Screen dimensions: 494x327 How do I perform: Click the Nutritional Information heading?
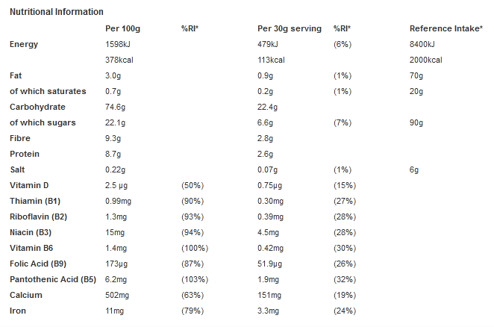tap(56, 12)
